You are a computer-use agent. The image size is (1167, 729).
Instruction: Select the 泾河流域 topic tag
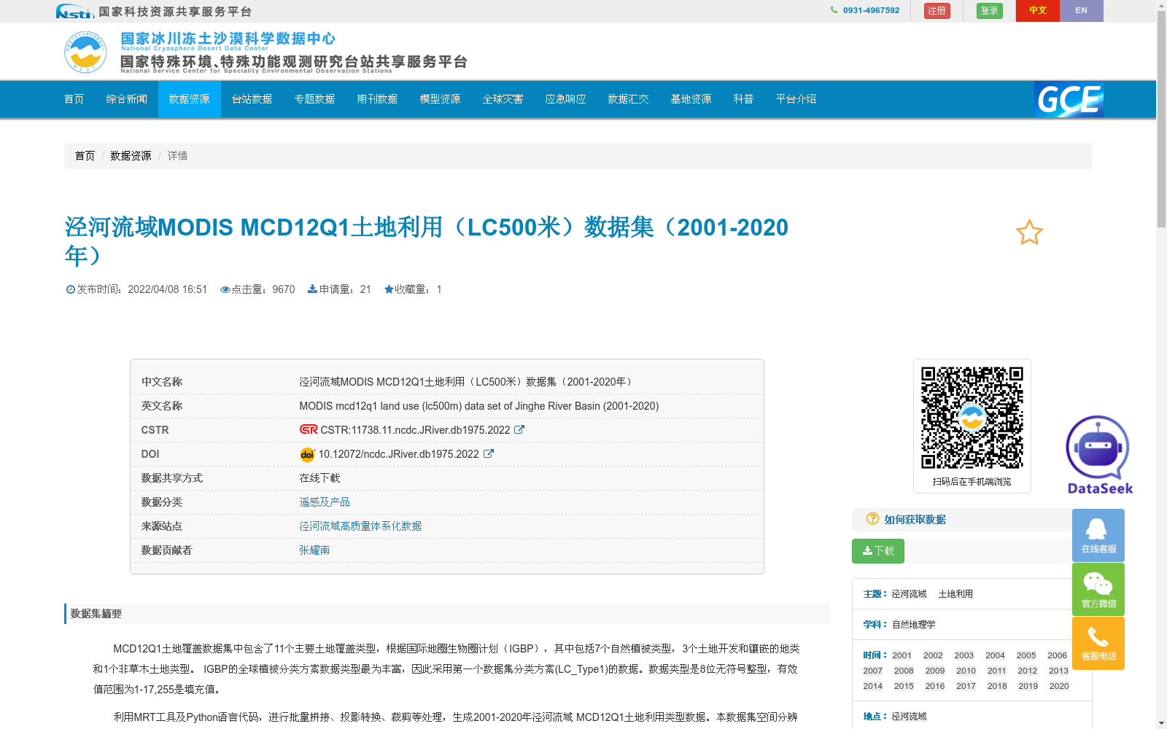point(909,594)
